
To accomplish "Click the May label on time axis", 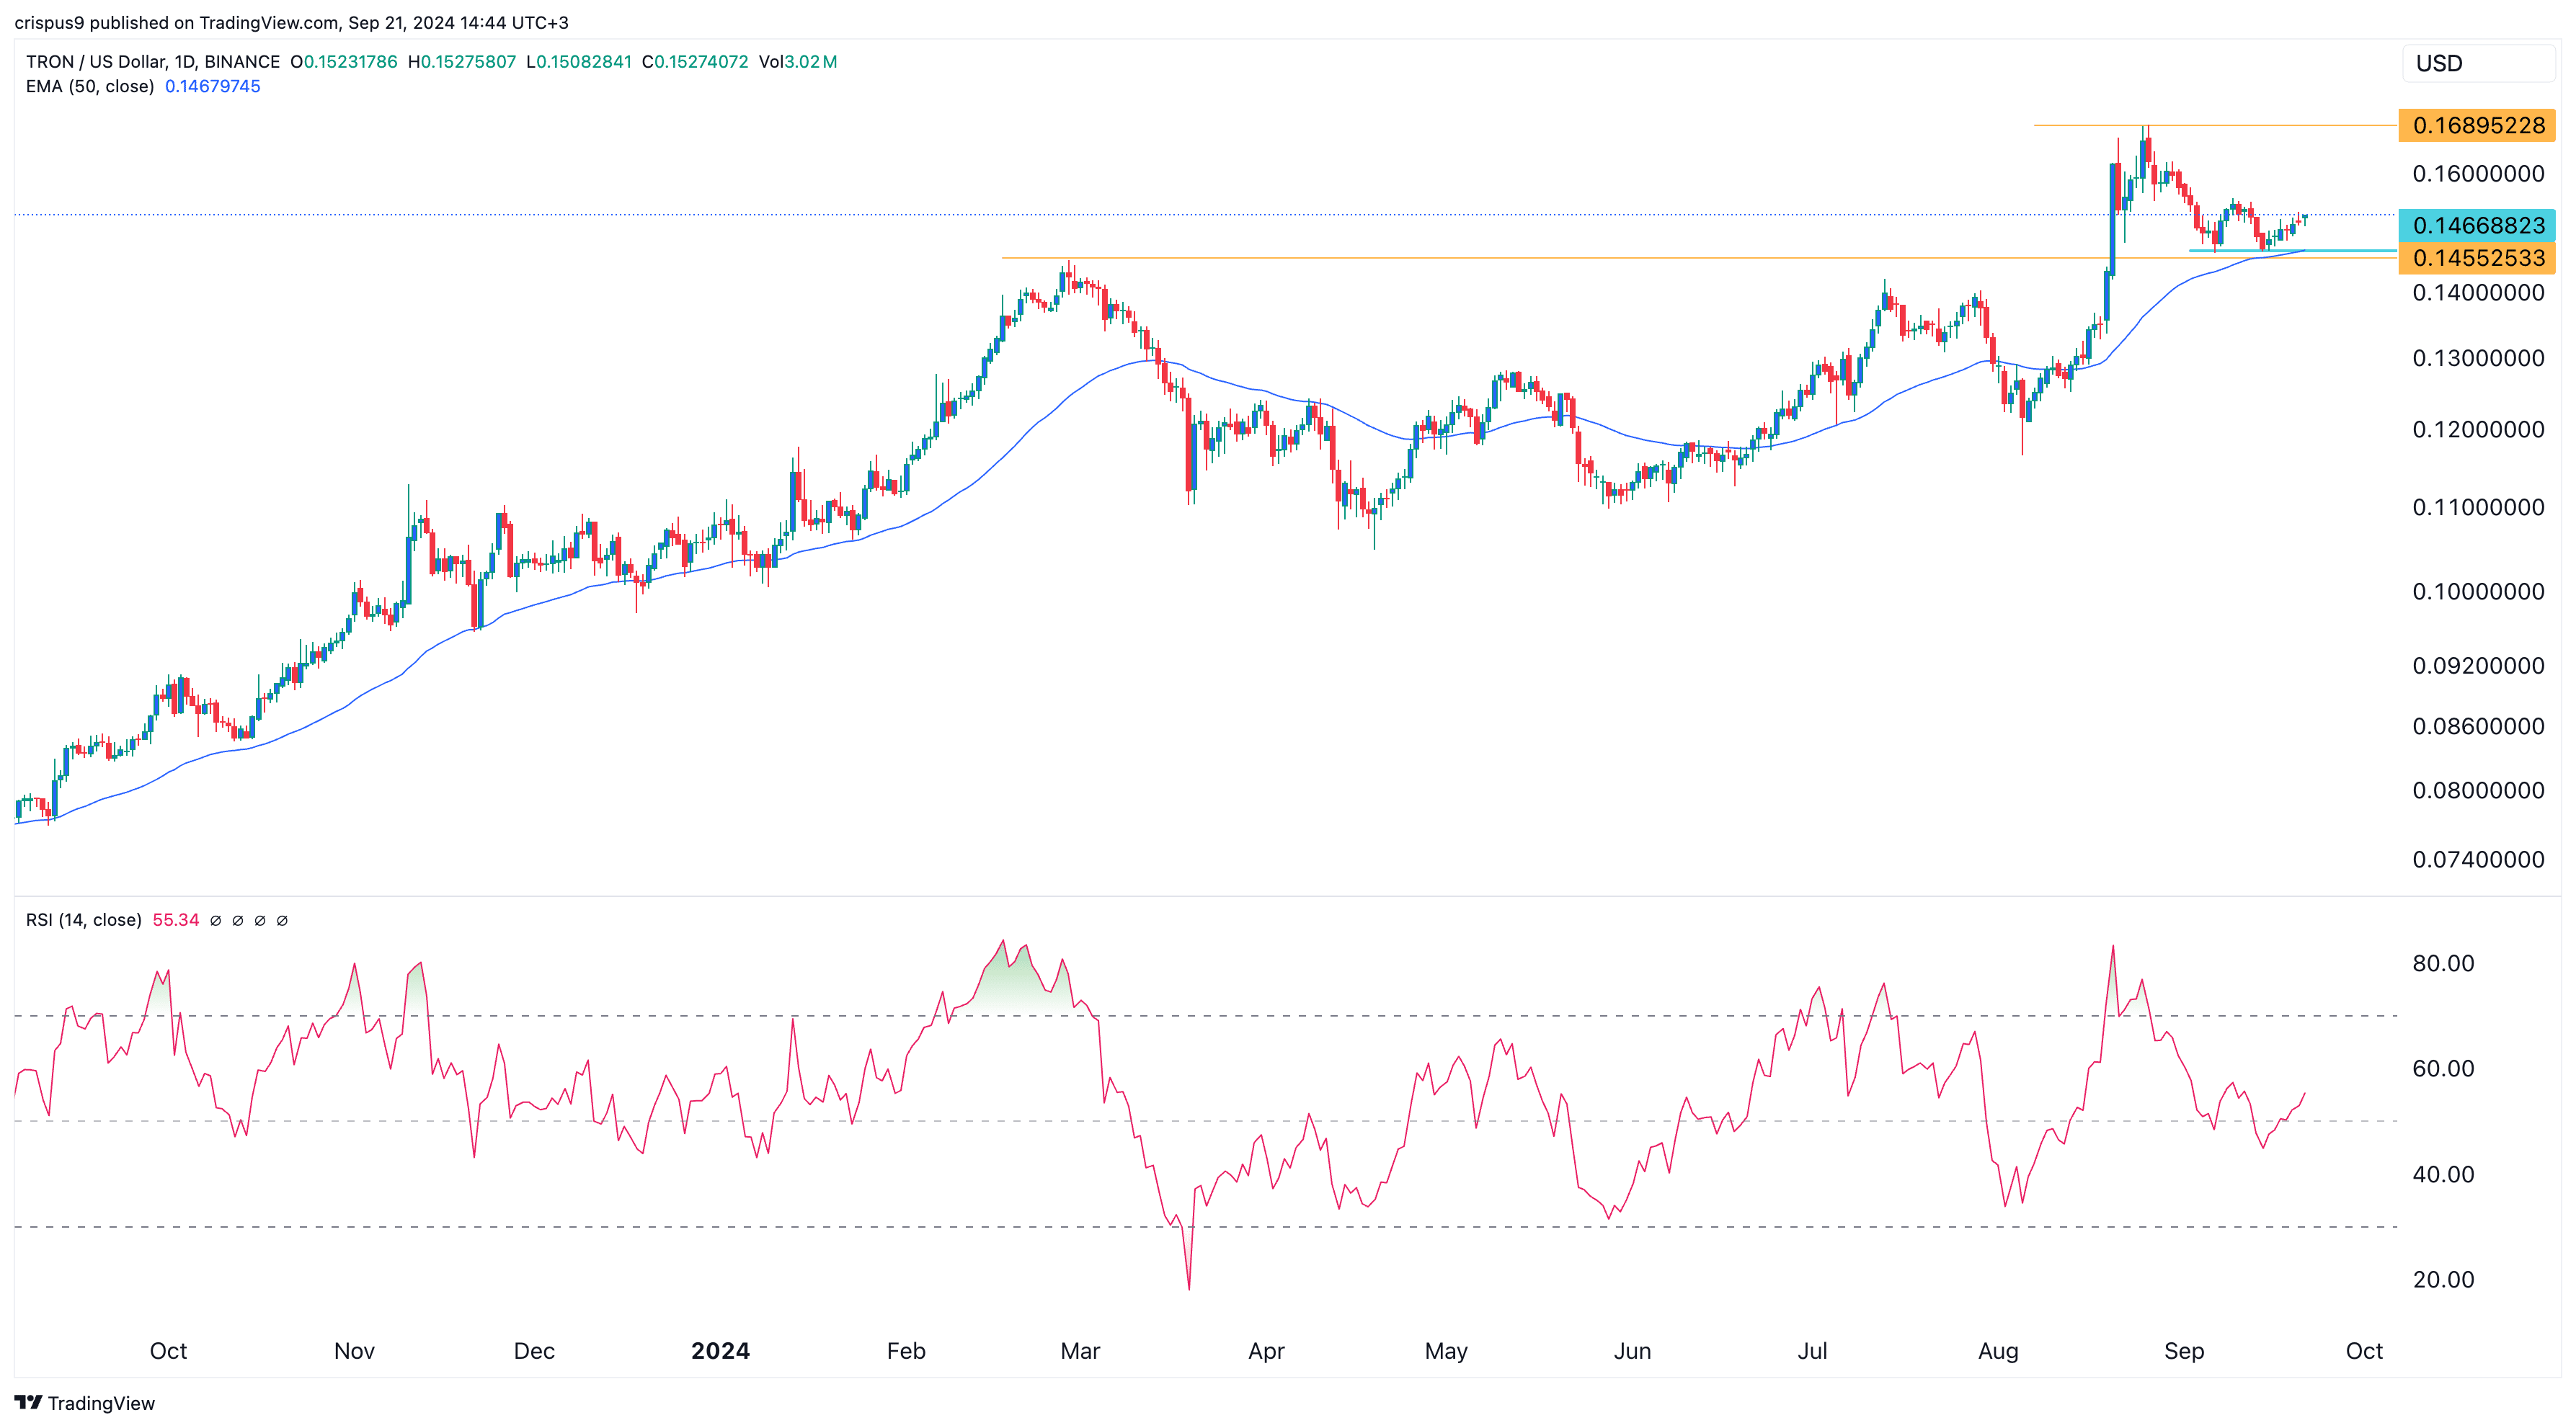I will [1446, 1351].
